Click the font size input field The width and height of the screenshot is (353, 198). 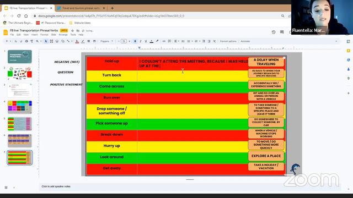pyautogui.click(x=124, y=41)
